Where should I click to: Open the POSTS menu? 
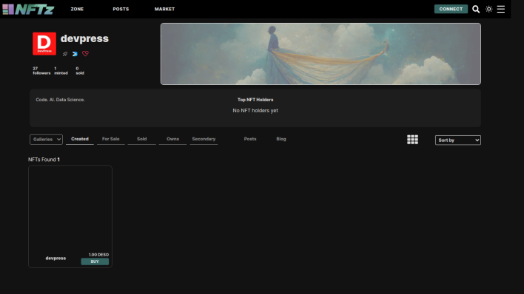point(121,9)
